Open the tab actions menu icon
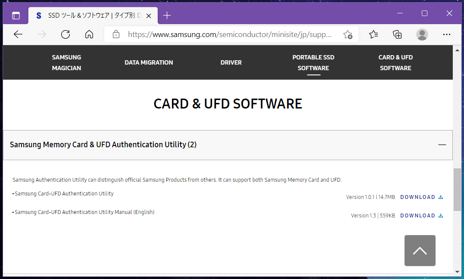Image resolution: width=464 pixels, height=279 pixels. point(16,15)
